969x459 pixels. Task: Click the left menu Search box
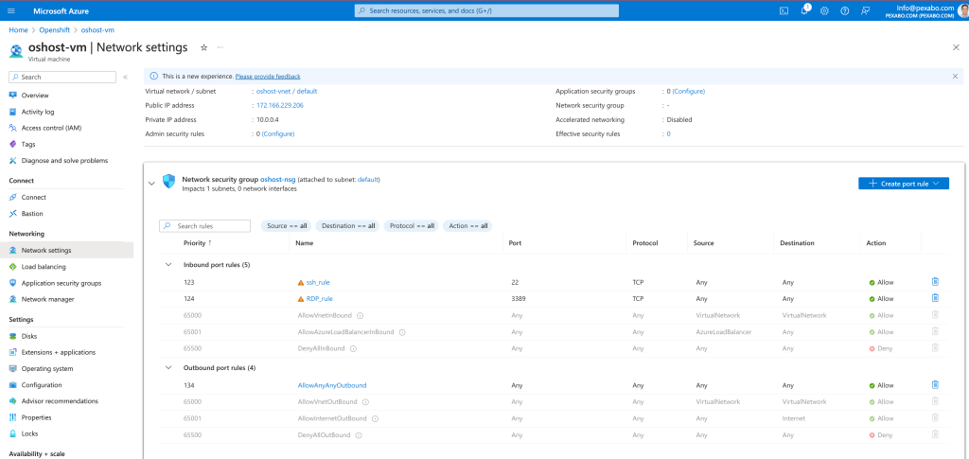coord(62,78)
